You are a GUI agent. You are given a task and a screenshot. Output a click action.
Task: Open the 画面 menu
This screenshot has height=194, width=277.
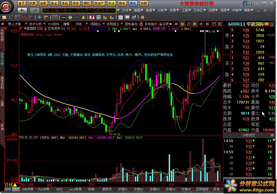point(138,10)
